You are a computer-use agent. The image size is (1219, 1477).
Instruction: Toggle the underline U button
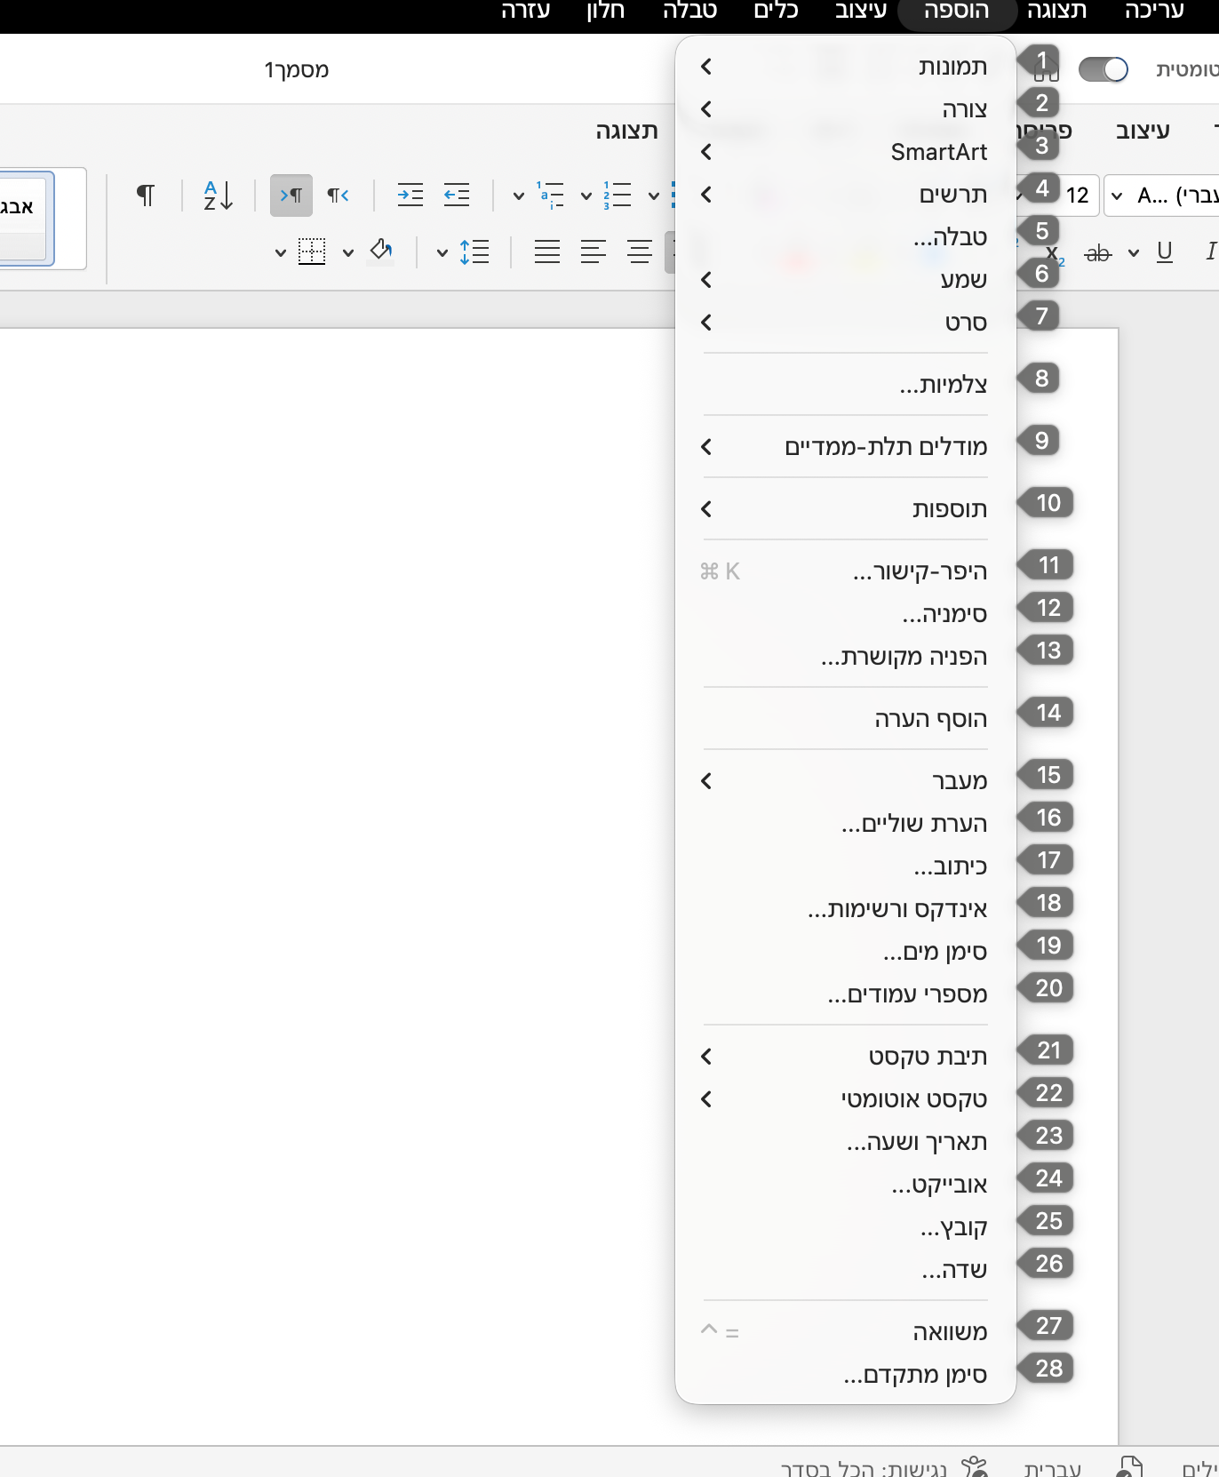pyautogui.click(x=1164, y=252)
